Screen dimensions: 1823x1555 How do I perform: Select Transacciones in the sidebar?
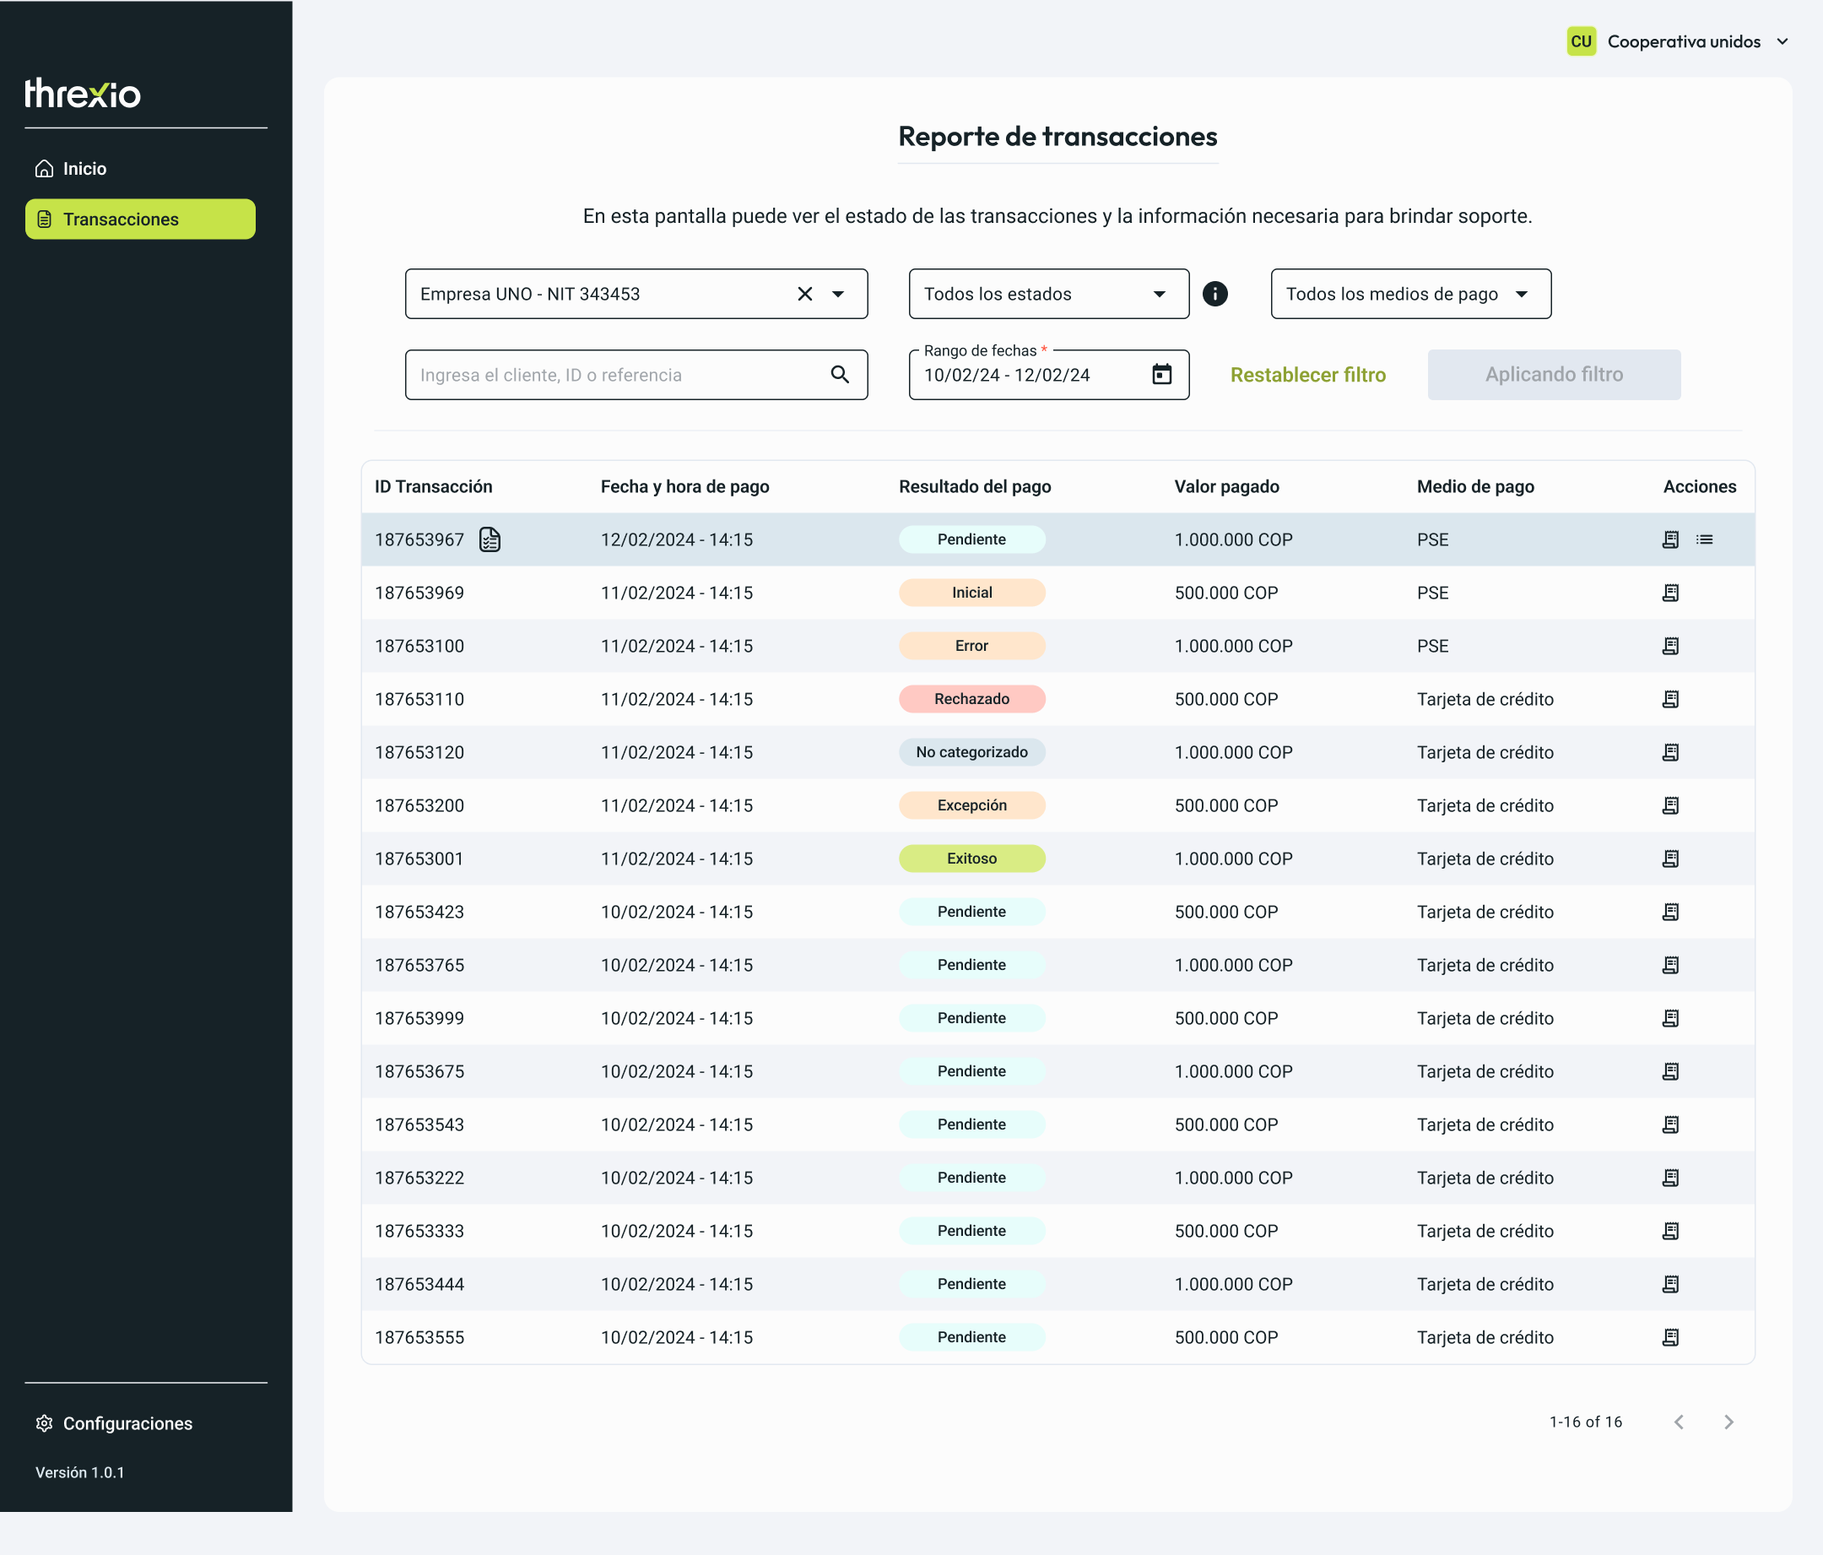(141, 219)
